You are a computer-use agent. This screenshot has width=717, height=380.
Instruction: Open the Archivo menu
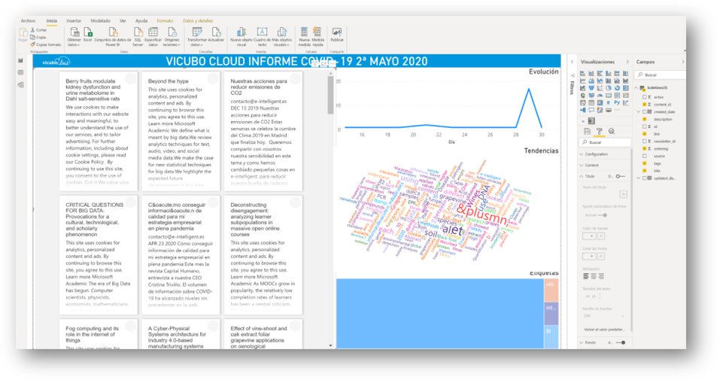[x=28, y=21]
